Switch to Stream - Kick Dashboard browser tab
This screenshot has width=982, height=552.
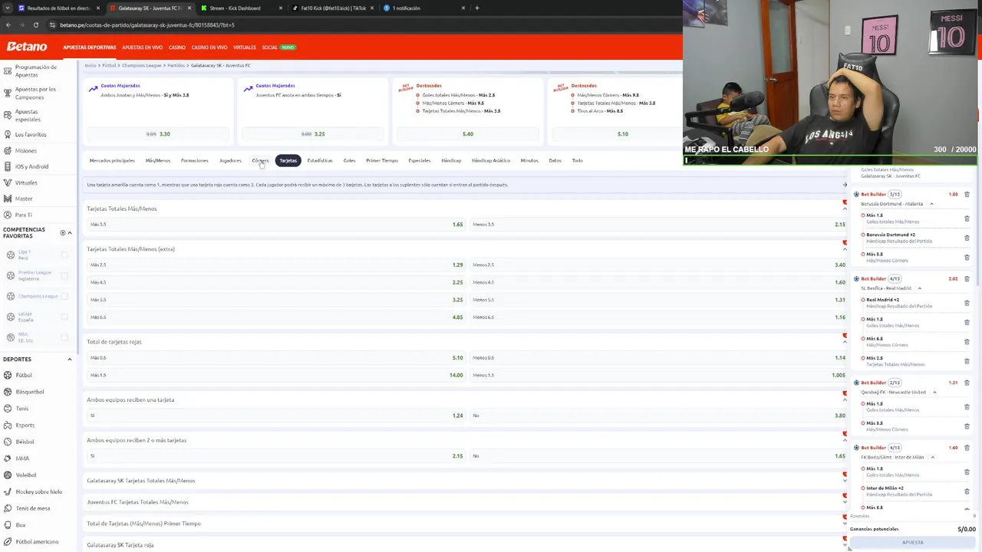tap(240, 8)
